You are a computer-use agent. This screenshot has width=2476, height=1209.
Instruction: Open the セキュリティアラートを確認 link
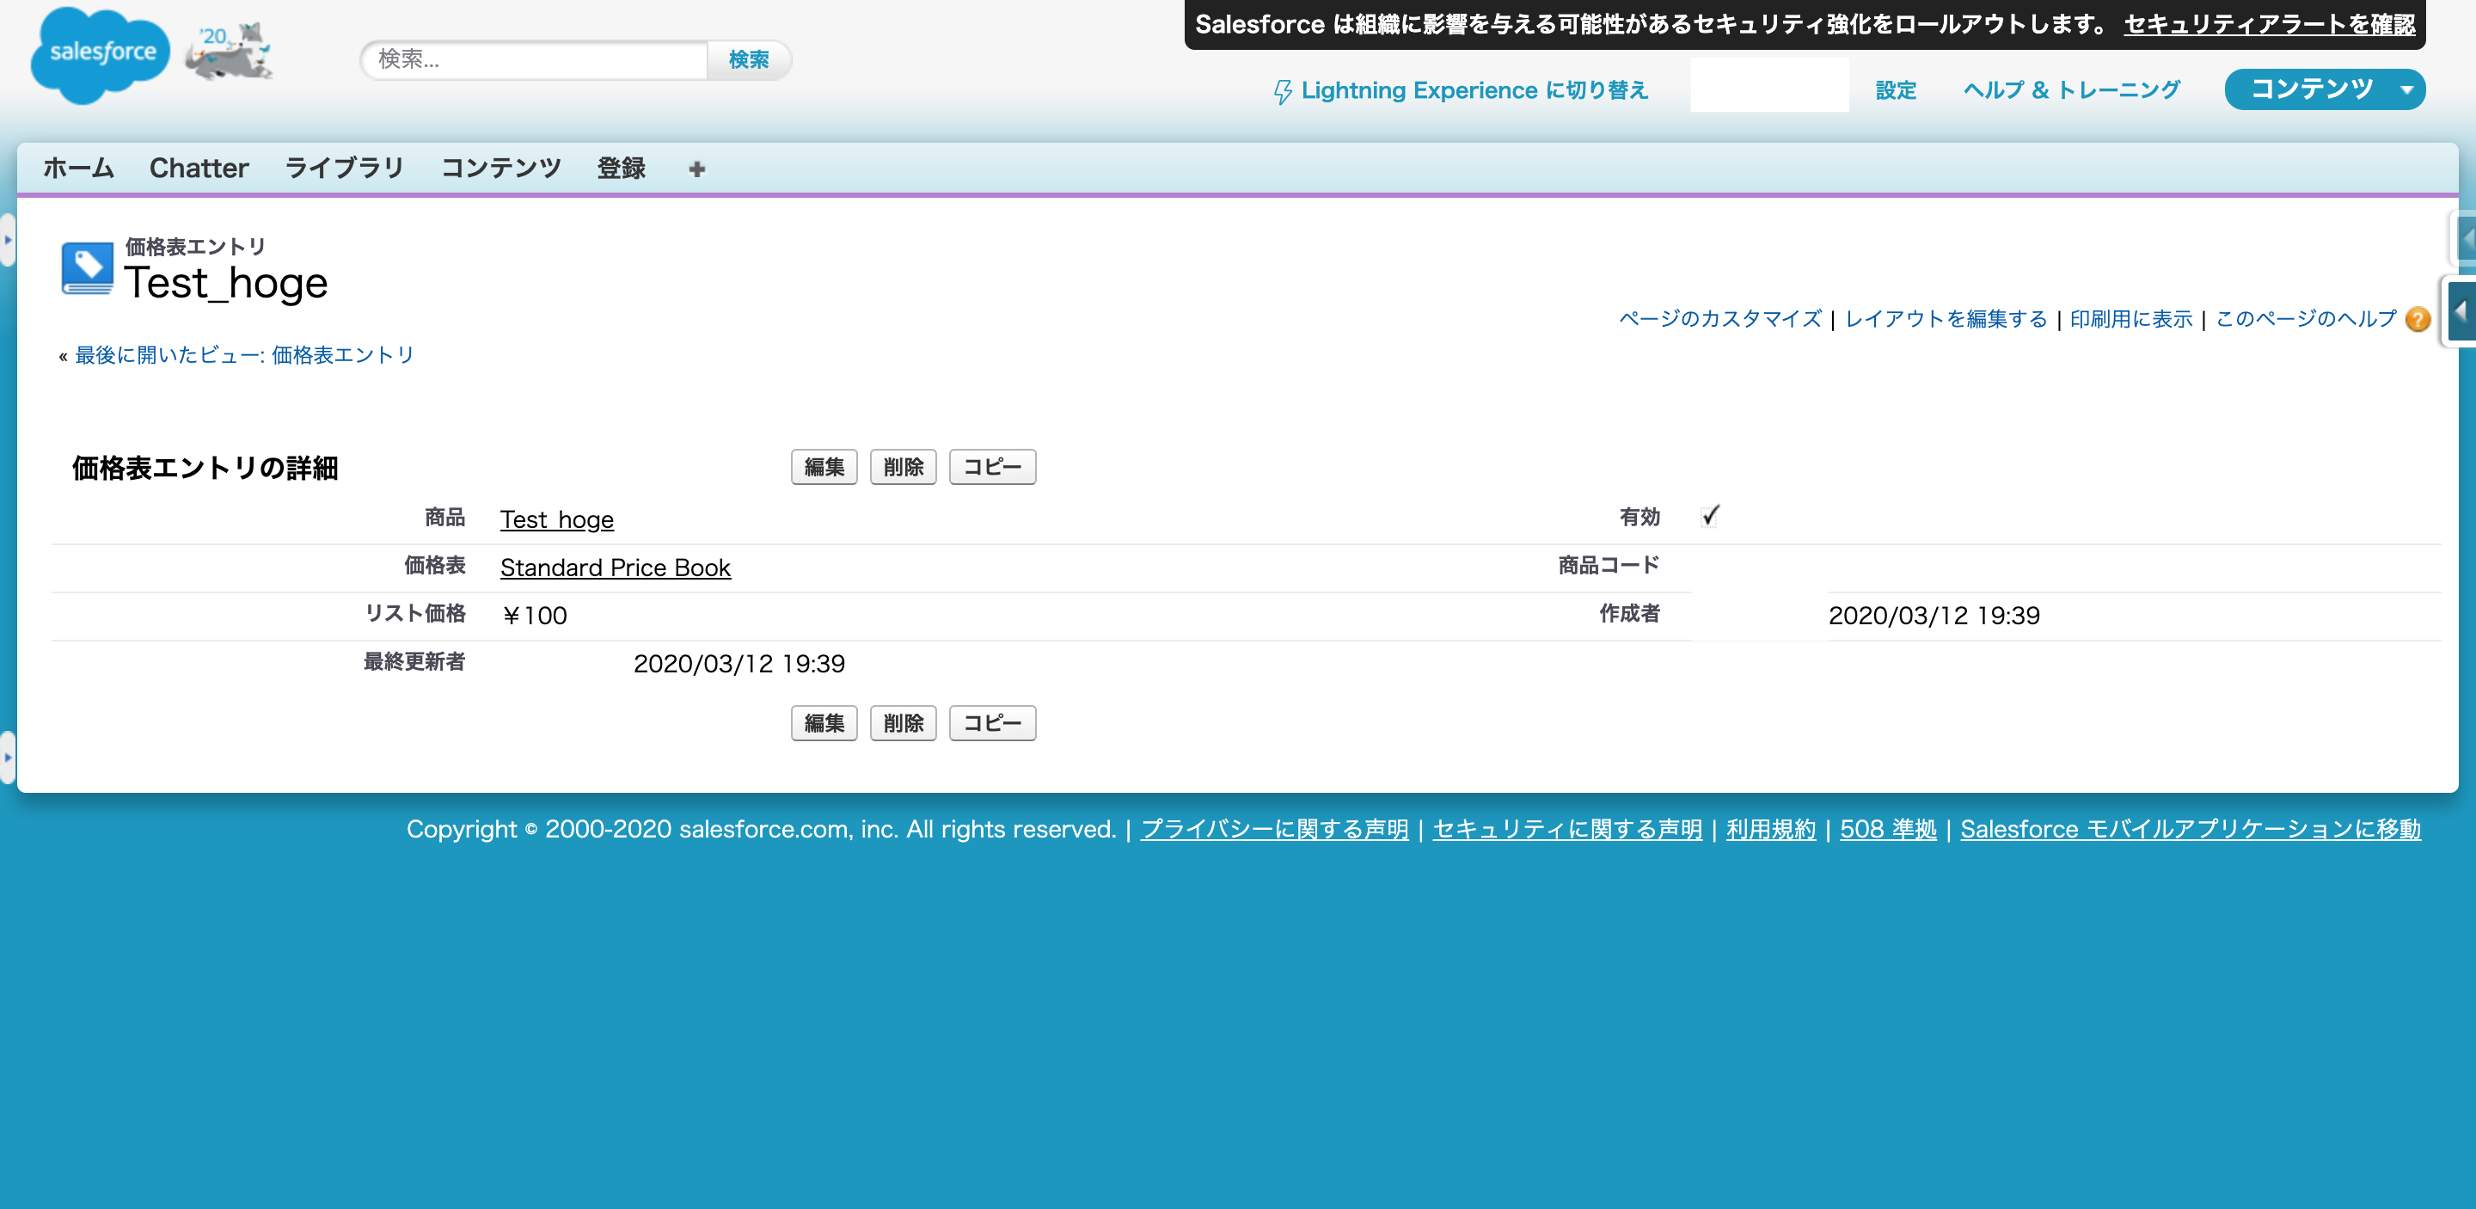point(2269,25)
